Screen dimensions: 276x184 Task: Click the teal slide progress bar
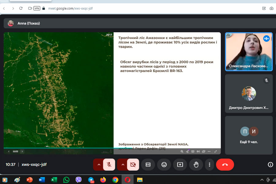68,148
